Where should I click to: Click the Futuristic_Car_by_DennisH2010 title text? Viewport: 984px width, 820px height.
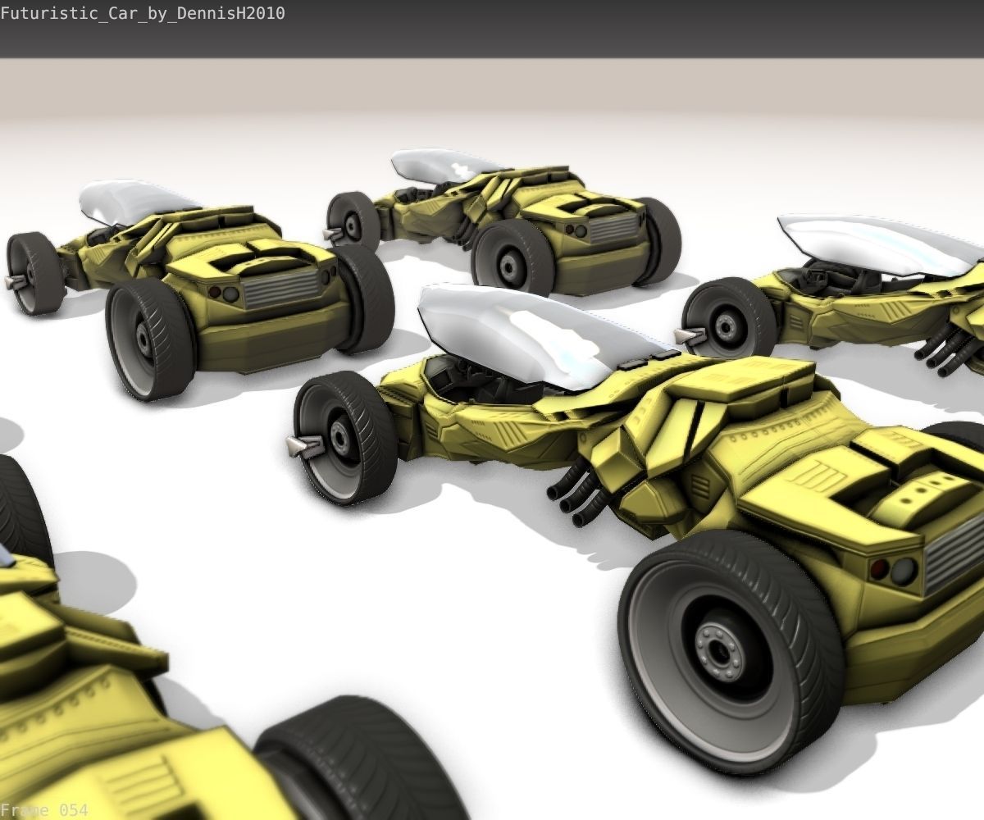(x=143, y=13)
